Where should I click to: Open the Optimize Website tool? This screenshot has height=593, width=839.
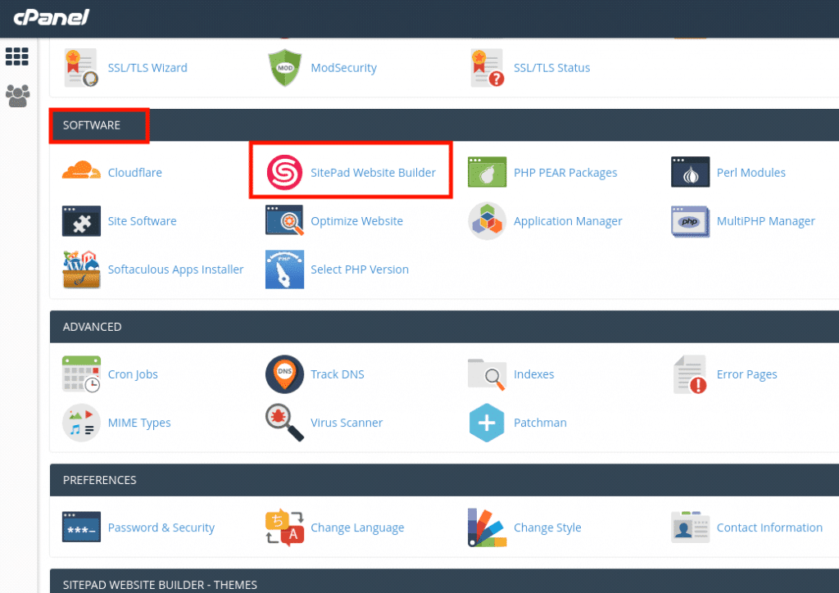[356, 221]
